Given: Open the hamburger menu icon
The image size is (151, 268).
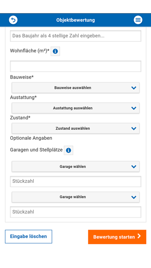Looking at the screenshot, I should pos(138,20).
